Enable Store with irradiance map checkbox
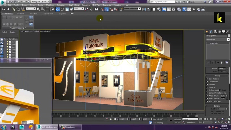Image resolution: width=231 pixels, height=130 pixels. click(207, 93)
